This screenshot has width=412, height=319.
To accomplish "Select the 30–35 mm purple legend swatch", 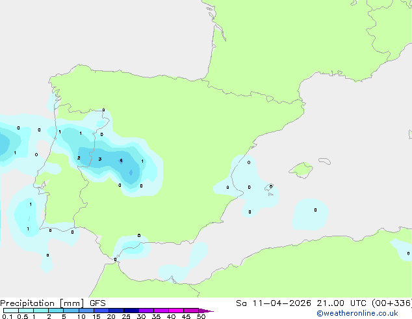I will point(146,311).
